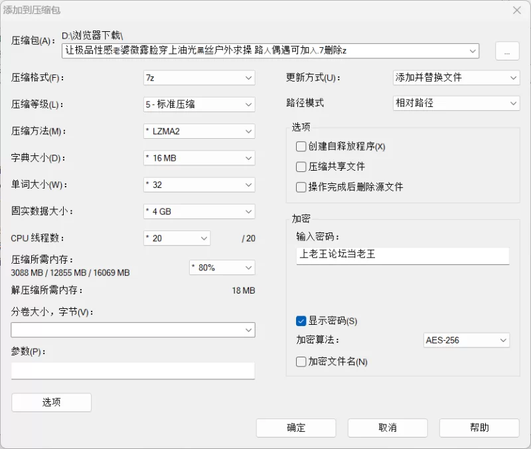The height and width of the screenshot is (449, 531).
Task: Open the compression format 7z dropdown
Action: point(199,78)
